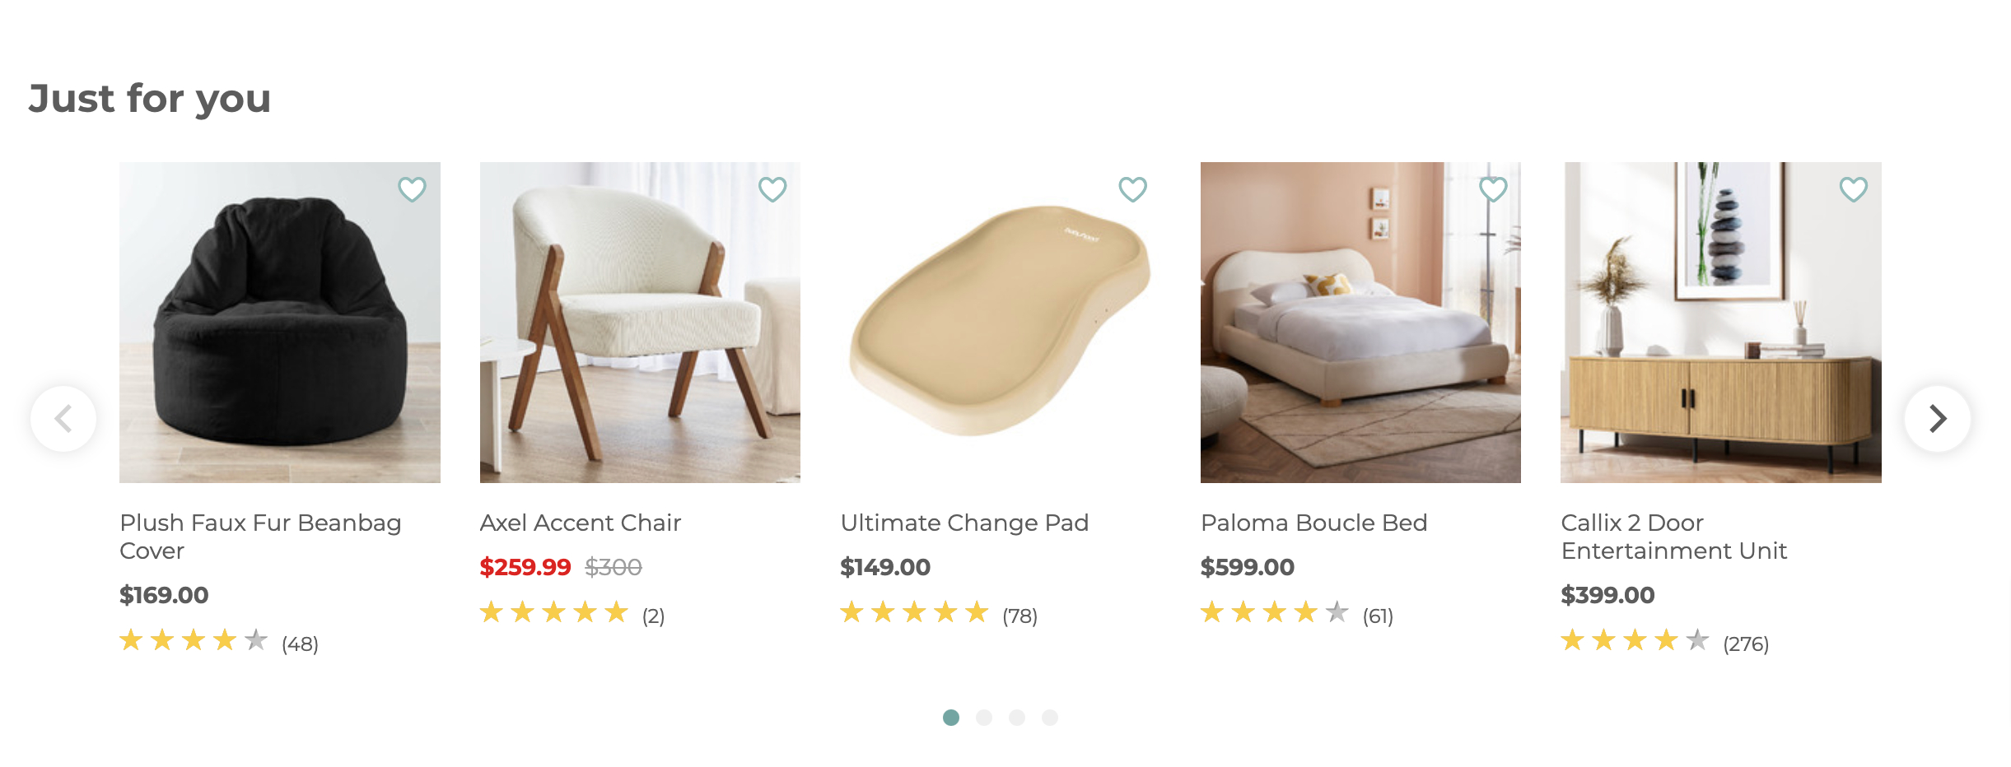Favorite the Axel Accent Chair with heart icon
Screen dimensions: 2011x767
point(772,189)
